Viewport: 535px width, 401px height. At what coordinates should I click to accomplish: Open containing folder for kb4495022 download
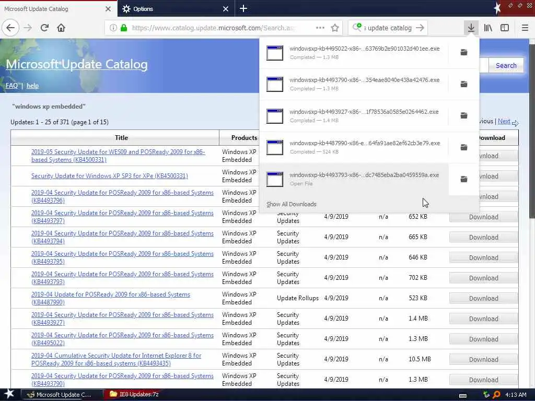464,52
